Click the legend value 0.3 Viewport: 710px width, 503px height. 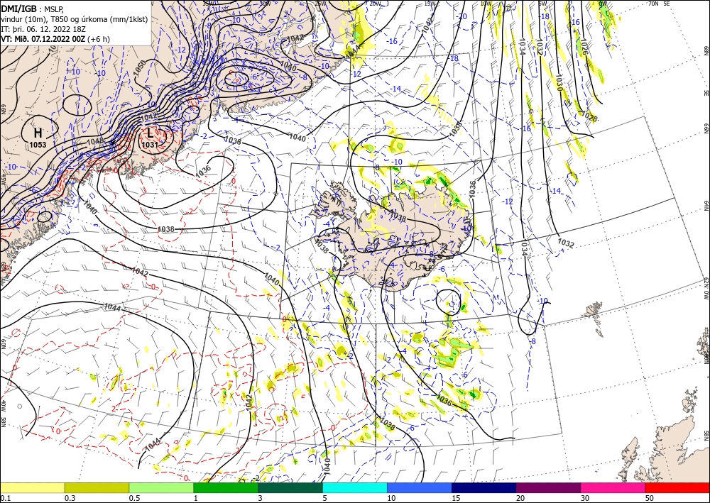pos(70,498)
